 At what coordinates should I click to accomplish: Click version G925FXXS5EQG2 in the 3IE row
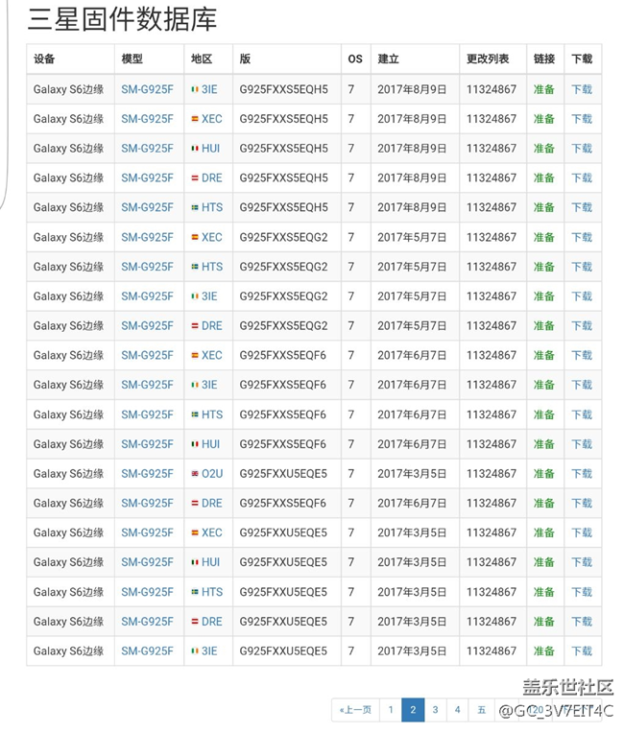(x=283, y=296)
